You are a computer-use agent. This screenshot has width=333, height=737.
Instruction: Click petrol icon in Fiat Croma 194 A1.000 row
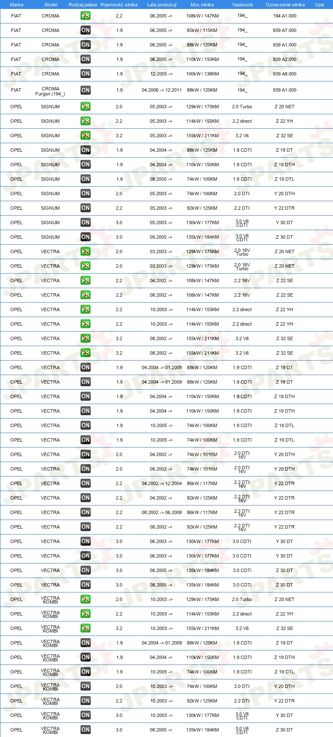pos(86,16)
